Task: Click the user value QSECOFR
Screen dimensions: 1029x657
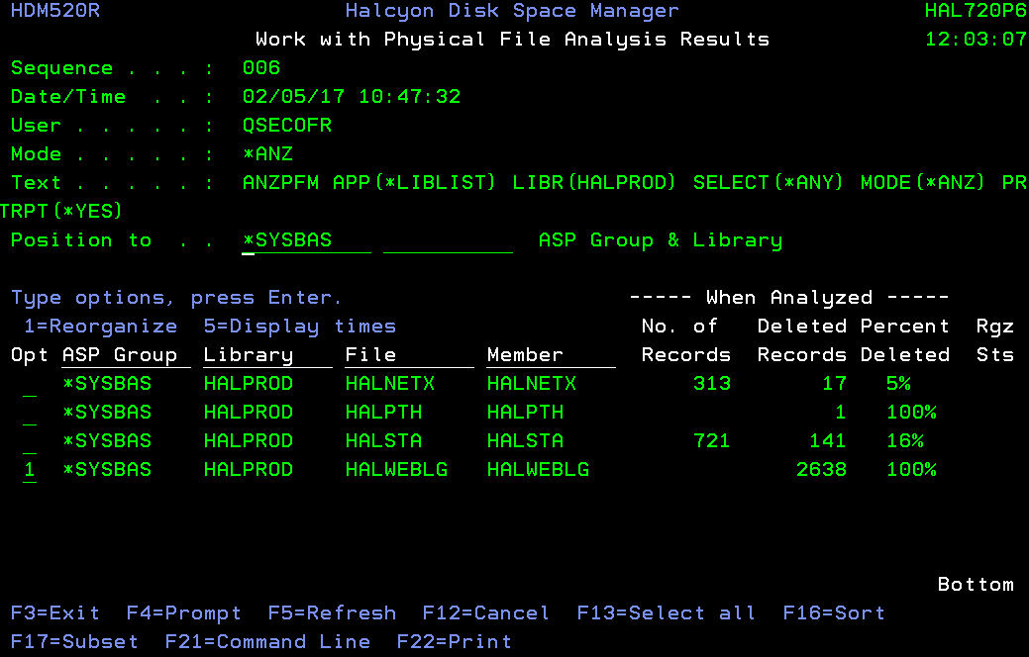Action: (x=287, y=126)
